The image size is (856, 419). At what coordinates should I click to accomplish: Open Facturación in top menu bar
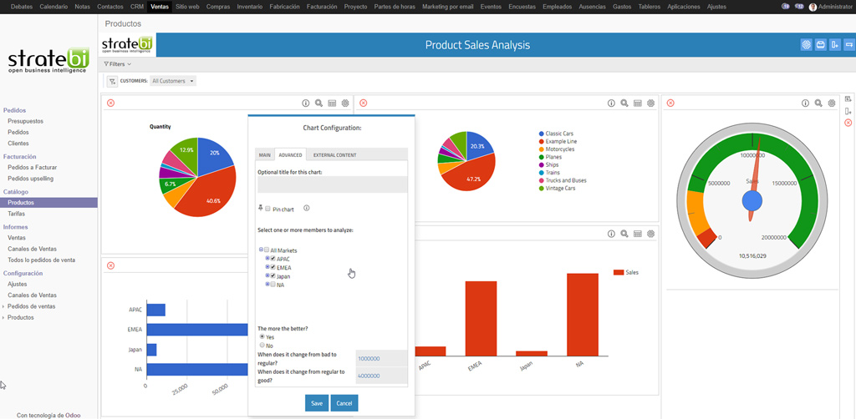[x=322, y=7]
